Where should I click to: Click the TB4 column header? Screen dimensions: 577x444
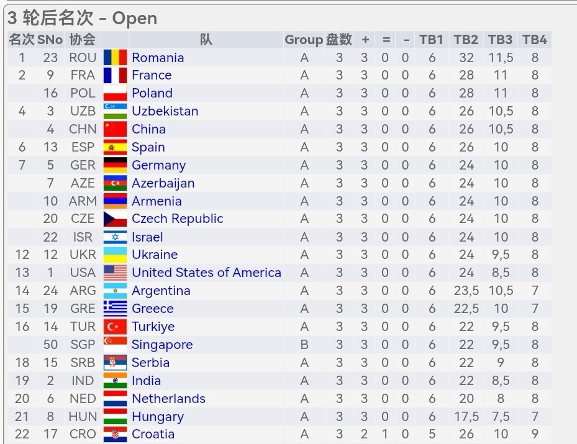click(535, 39)
